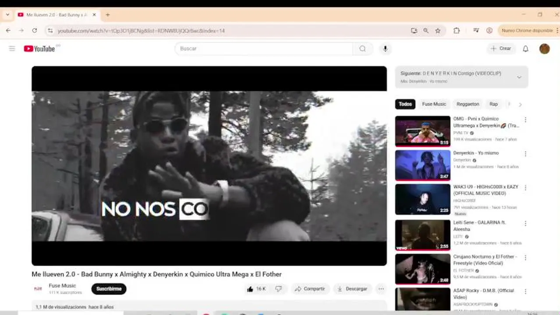Open title 'WAK3 U9 - HIGHsC000l x EAZY'

486,190
